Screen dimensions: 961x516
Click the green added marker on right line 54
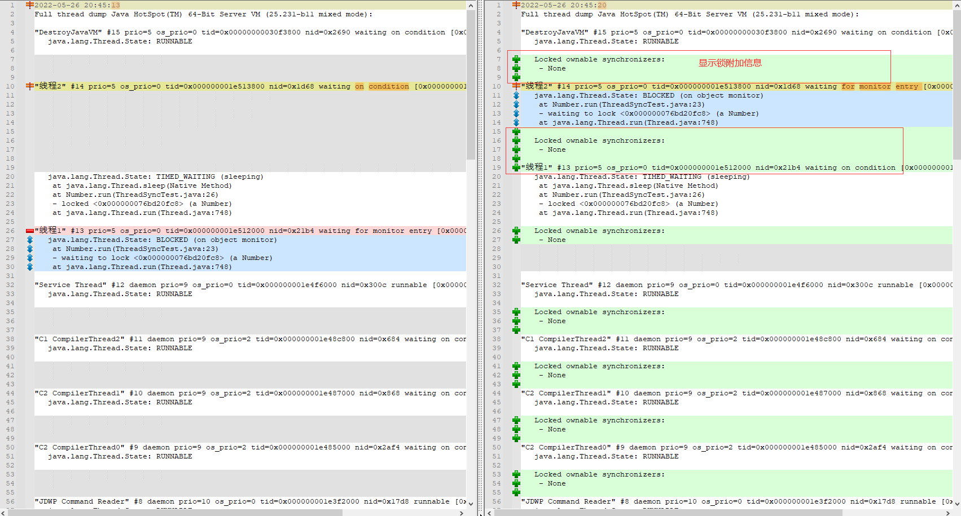tap(516, 483)
